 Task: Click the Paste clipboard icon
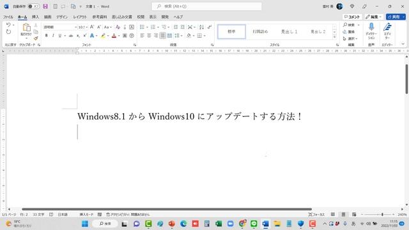pos(26,27)
